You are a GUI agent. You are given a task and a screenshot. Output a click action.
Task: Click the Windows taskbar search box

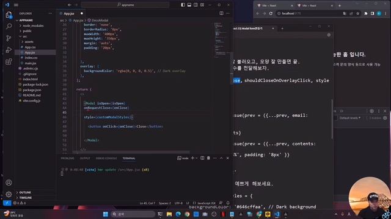[x=133, y=214]
